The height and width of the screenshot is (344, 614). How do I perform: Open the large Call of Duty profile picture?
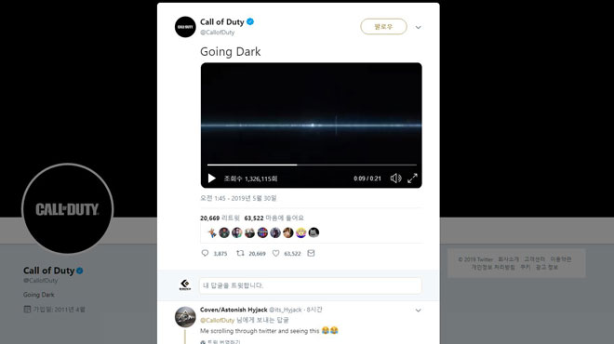67,208
